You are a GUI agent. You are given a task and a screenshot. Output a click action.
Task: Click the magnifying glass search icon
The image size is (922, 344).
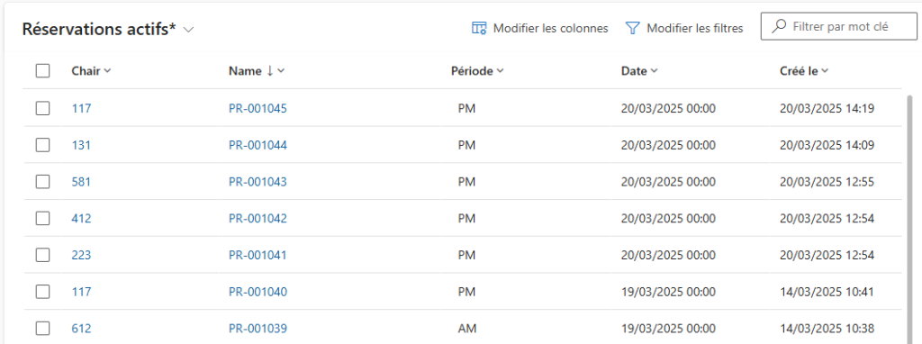779,26
